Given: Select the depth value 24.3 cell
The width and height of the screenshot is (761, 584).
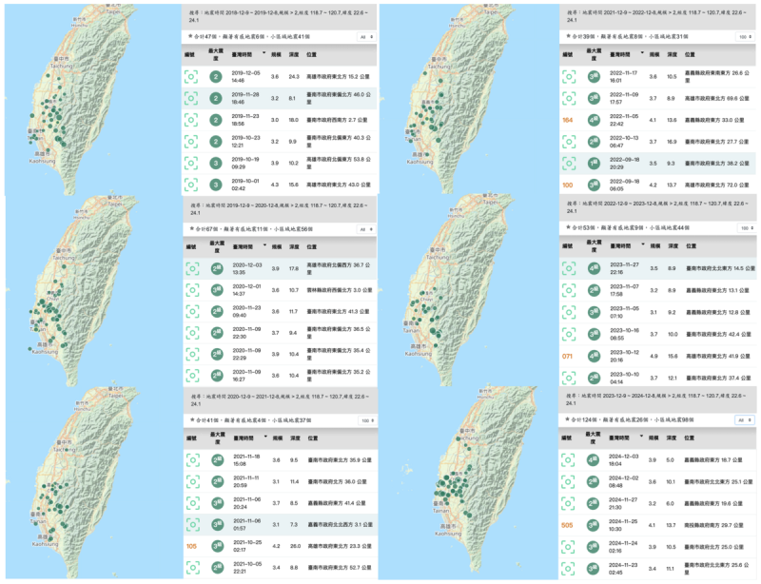Looking at the screenshot, I should [294, 77].
